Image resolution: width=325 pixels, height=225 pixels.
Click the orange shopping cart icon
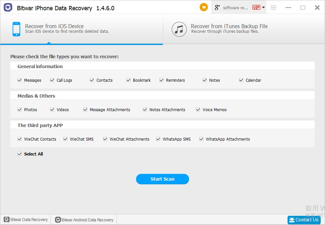click(204, 7)
